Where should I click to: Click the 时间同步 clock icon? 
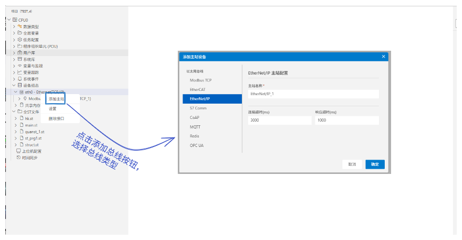[19, 158]
